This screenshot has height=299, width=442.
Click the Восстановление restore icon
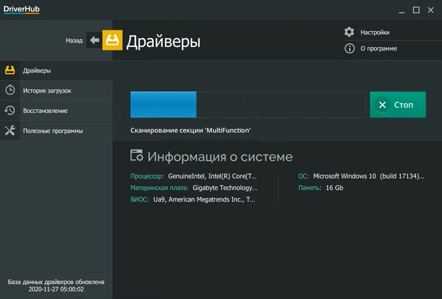[10, 110]
